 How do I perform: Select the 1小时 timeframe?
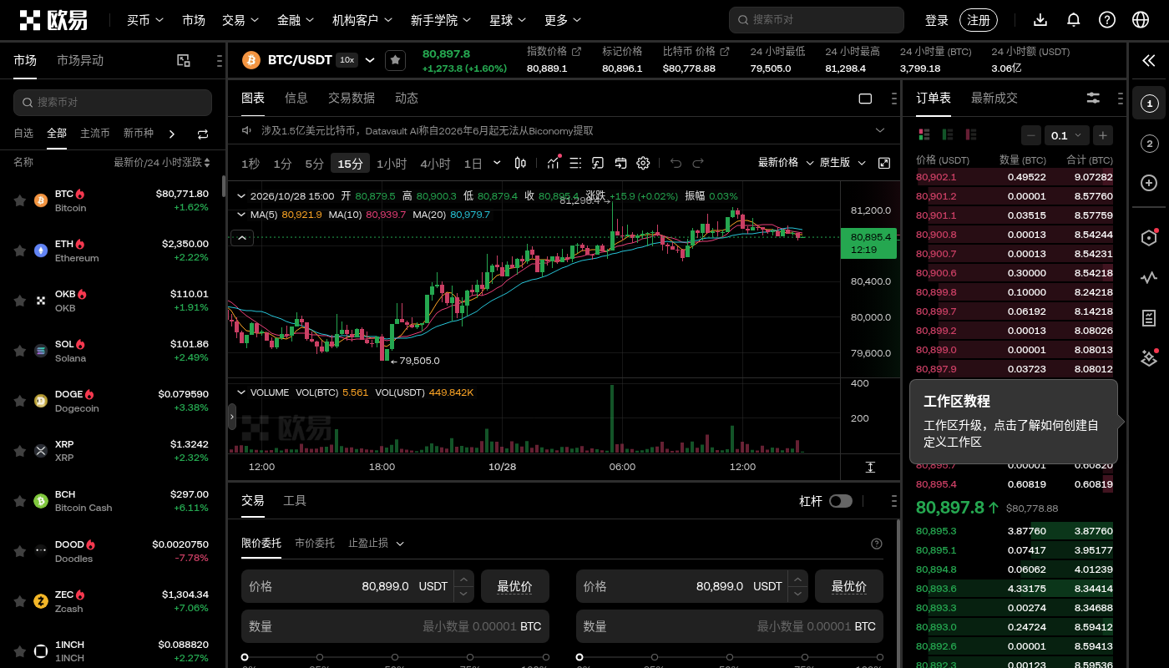coord(392,164)
